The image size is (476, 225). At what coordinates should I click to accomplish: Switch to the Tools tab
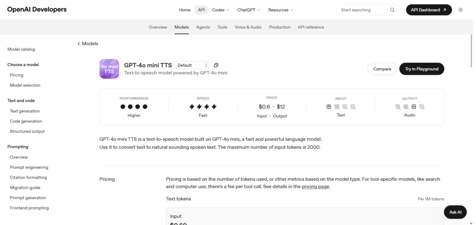pos(222,27)
